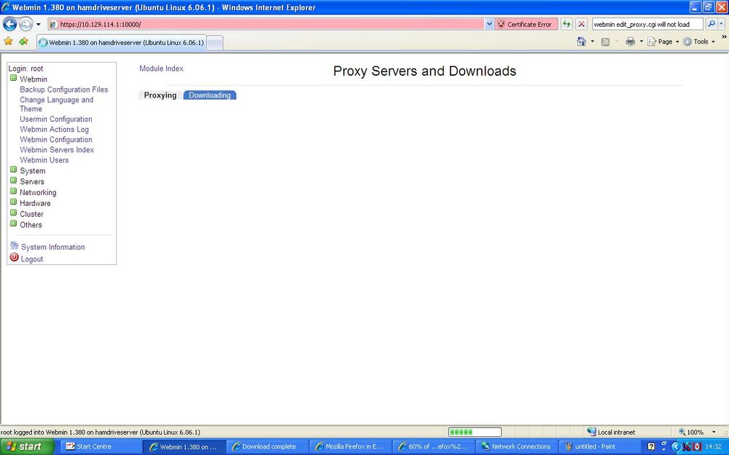This screenshot has height=455, width=729.
Task: Open Change Language and Theme link
Action: coord(56,104)
